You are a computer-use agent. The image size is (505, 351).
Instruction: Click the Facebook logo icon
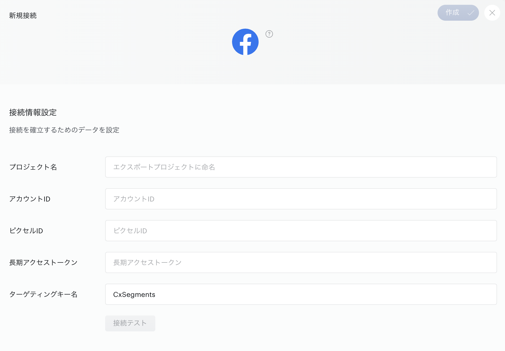click(245, 42)
